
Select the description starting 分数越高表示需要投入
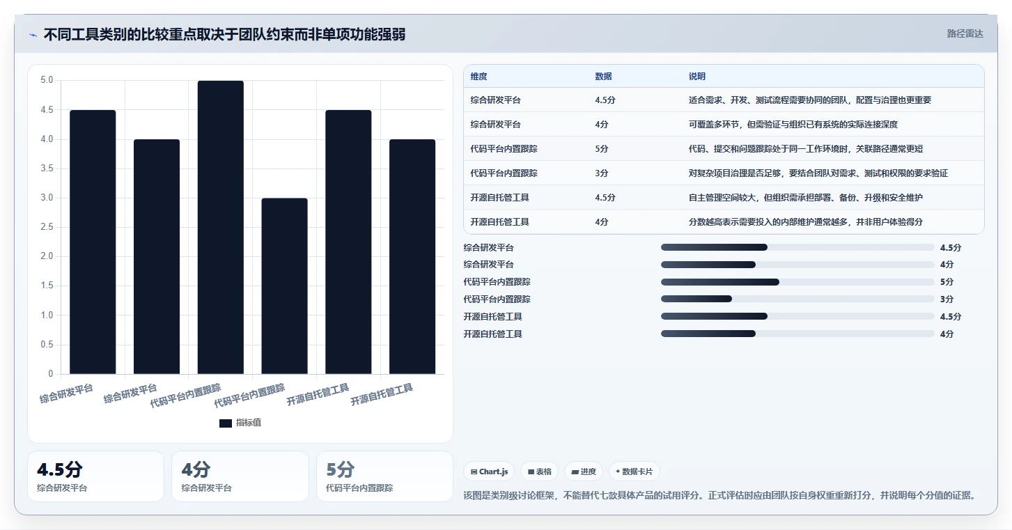click(x=806, y=221)
